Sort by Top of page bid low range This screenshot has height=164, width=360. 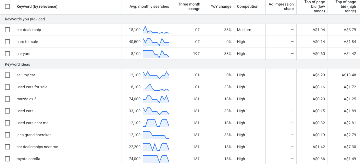pyautogui.click(x=314, y=7)
